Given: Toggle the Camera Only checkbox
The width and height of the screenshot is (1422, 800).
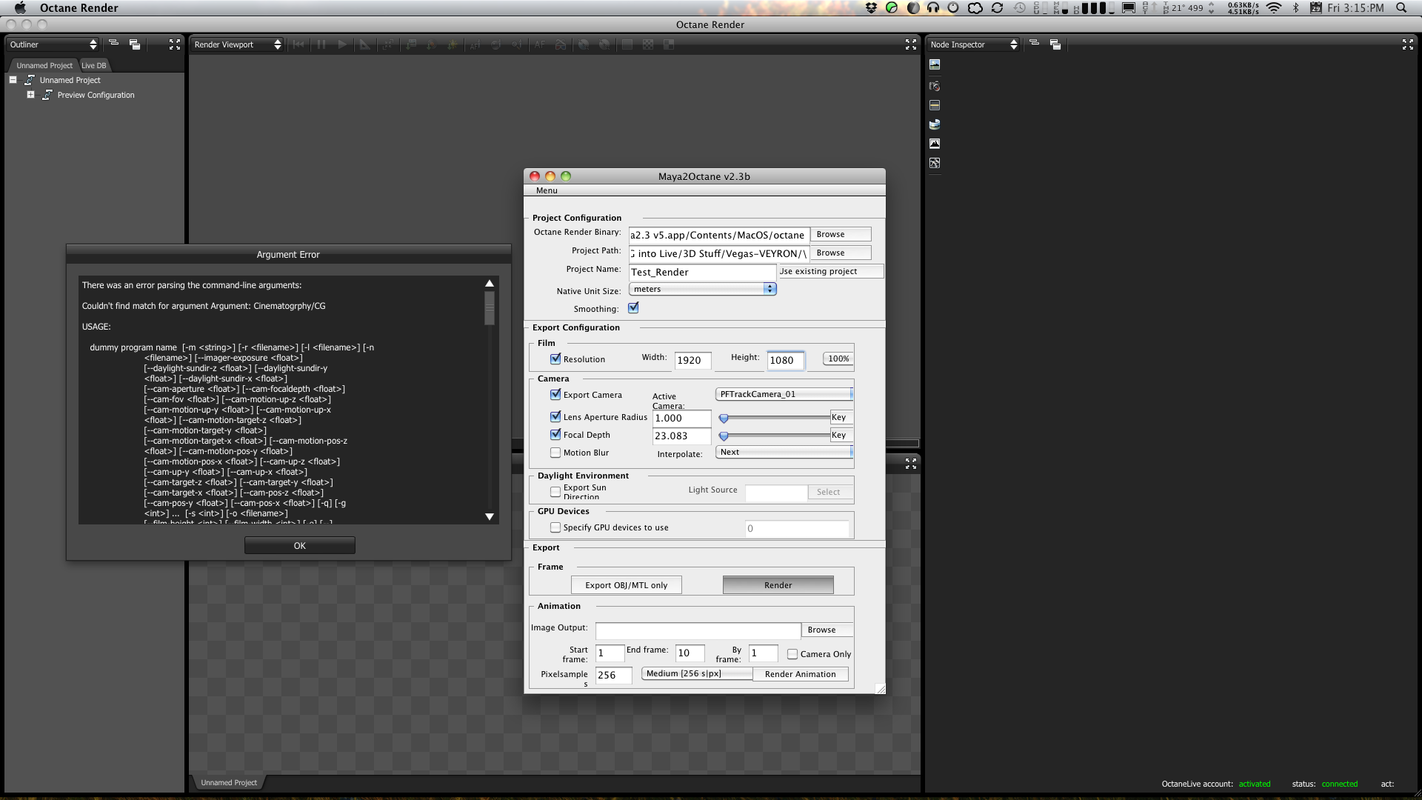Looking at the screenshot, I should (792, 654).
